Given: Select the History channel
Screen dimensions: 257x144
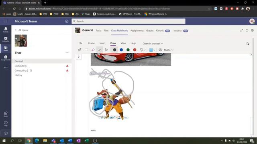Looking at the screenshot, I should tap(42, 75).
